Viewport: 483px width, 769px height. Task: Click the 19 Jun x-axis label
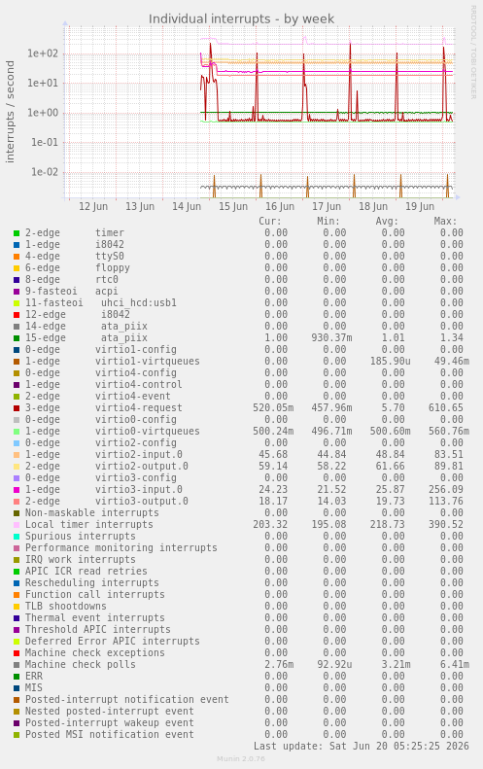point(420,206)
